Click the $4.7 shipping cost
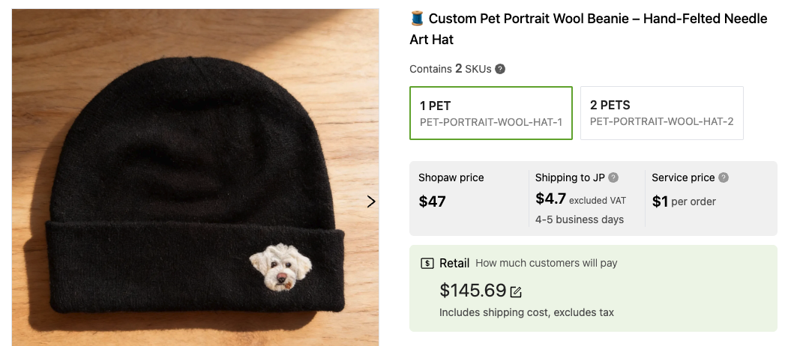794x346 pixels. pyautogui.click(x=550, y=199)
